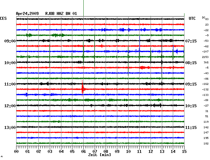Click minute axis tick label '13'
210x160 pixels.
point(162,152)
